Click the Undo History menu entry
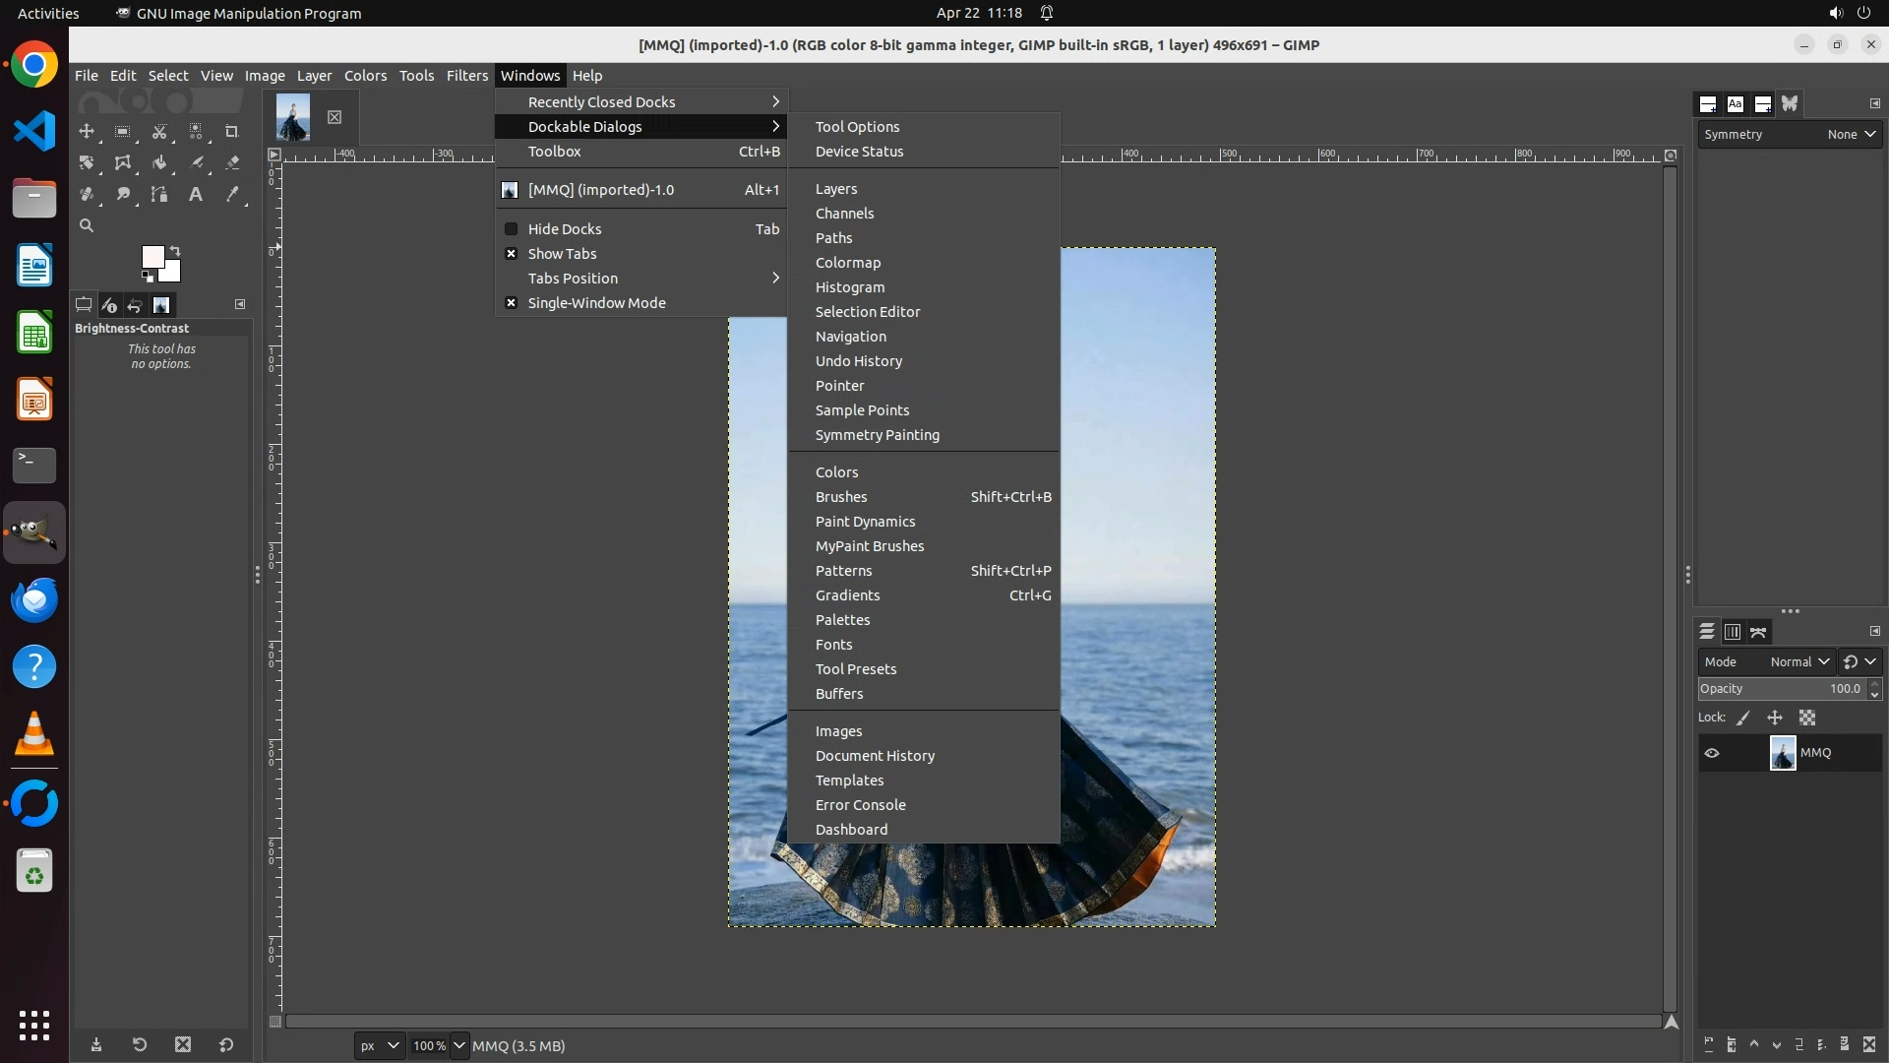 tap(858, 361)
